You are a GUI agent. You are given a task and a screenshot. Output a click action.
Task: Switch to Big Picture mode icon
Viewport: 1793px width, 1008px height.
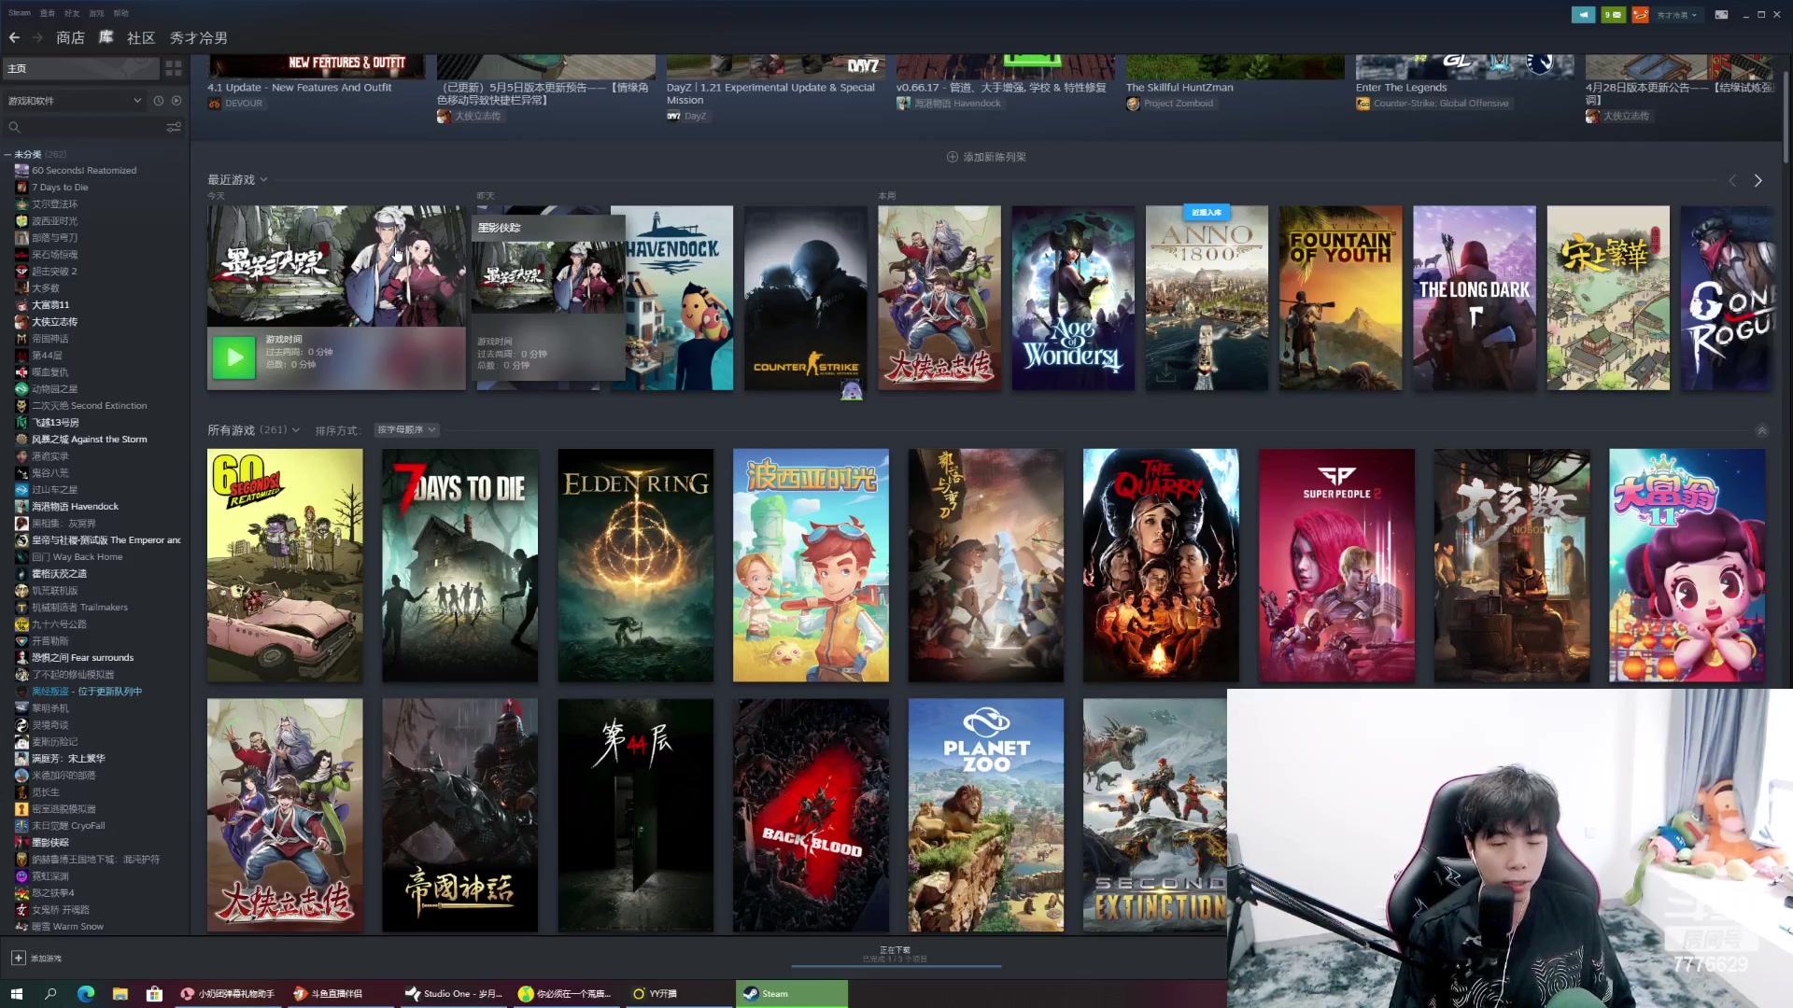click(x=1721, y=14)
